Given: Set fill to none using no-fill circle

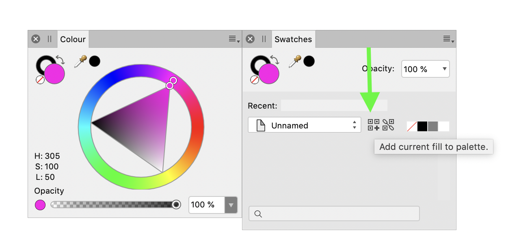Looking at the screenshot, I should coord(39,80).
